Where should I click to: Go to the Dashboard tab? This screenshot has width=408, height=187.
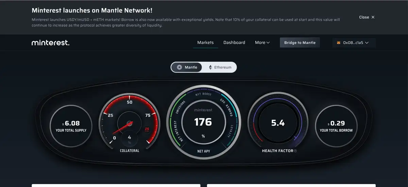(234, 43)
